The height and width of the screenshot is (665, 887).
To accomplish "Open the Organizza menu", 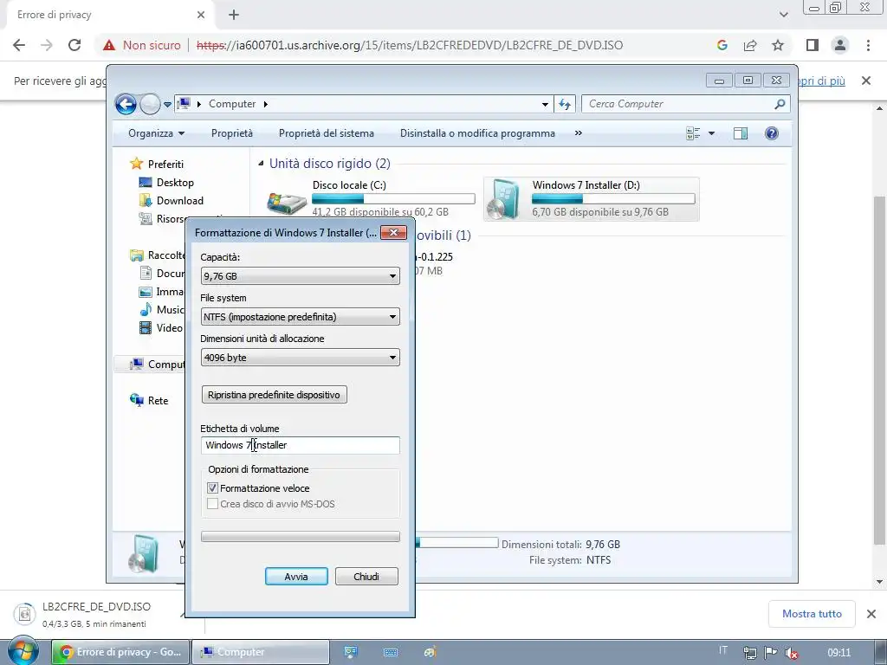I will [x=157, y=133].
